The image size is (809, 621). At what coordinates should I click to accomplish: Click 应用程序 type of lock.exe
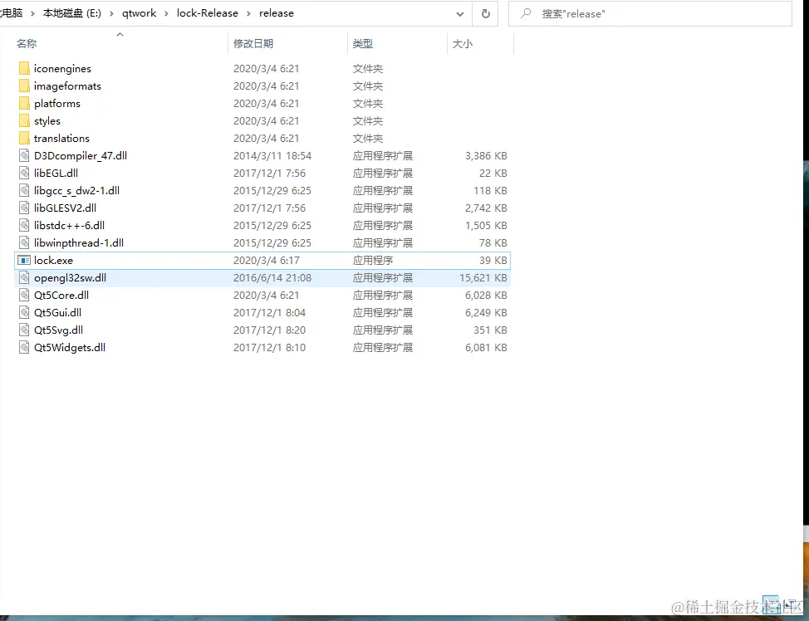[x=373, y=261]
